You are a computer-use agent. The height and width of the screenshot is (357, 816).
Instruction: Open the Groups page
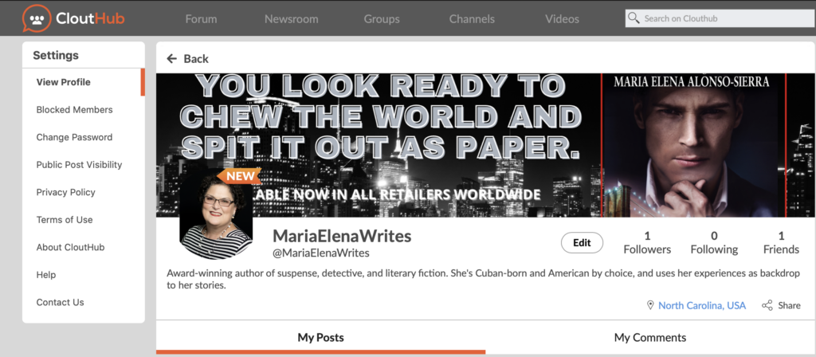[x=382, y=19]
